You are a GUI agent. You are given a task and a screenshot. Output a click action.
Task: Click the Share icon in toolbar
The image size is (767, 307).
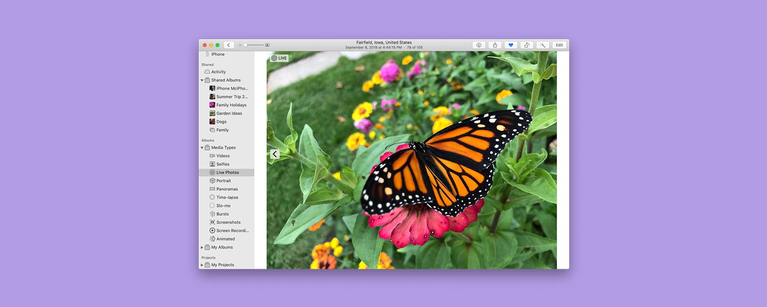coord(495,45)
